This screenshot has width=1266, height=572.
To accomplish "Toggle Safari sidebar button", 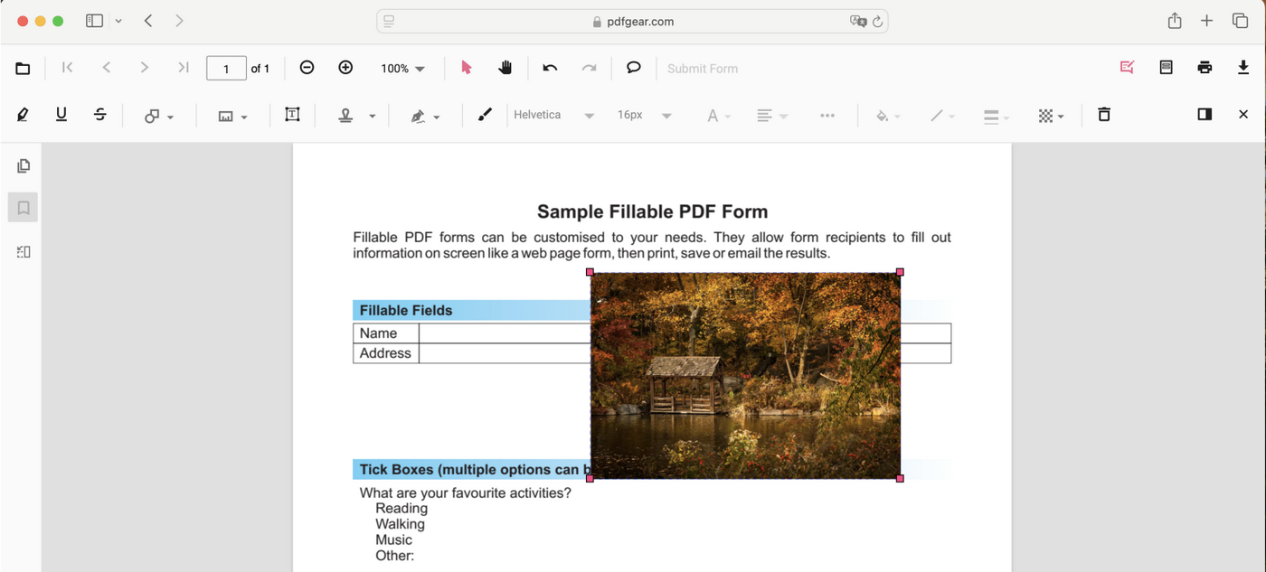I will 94,21.
